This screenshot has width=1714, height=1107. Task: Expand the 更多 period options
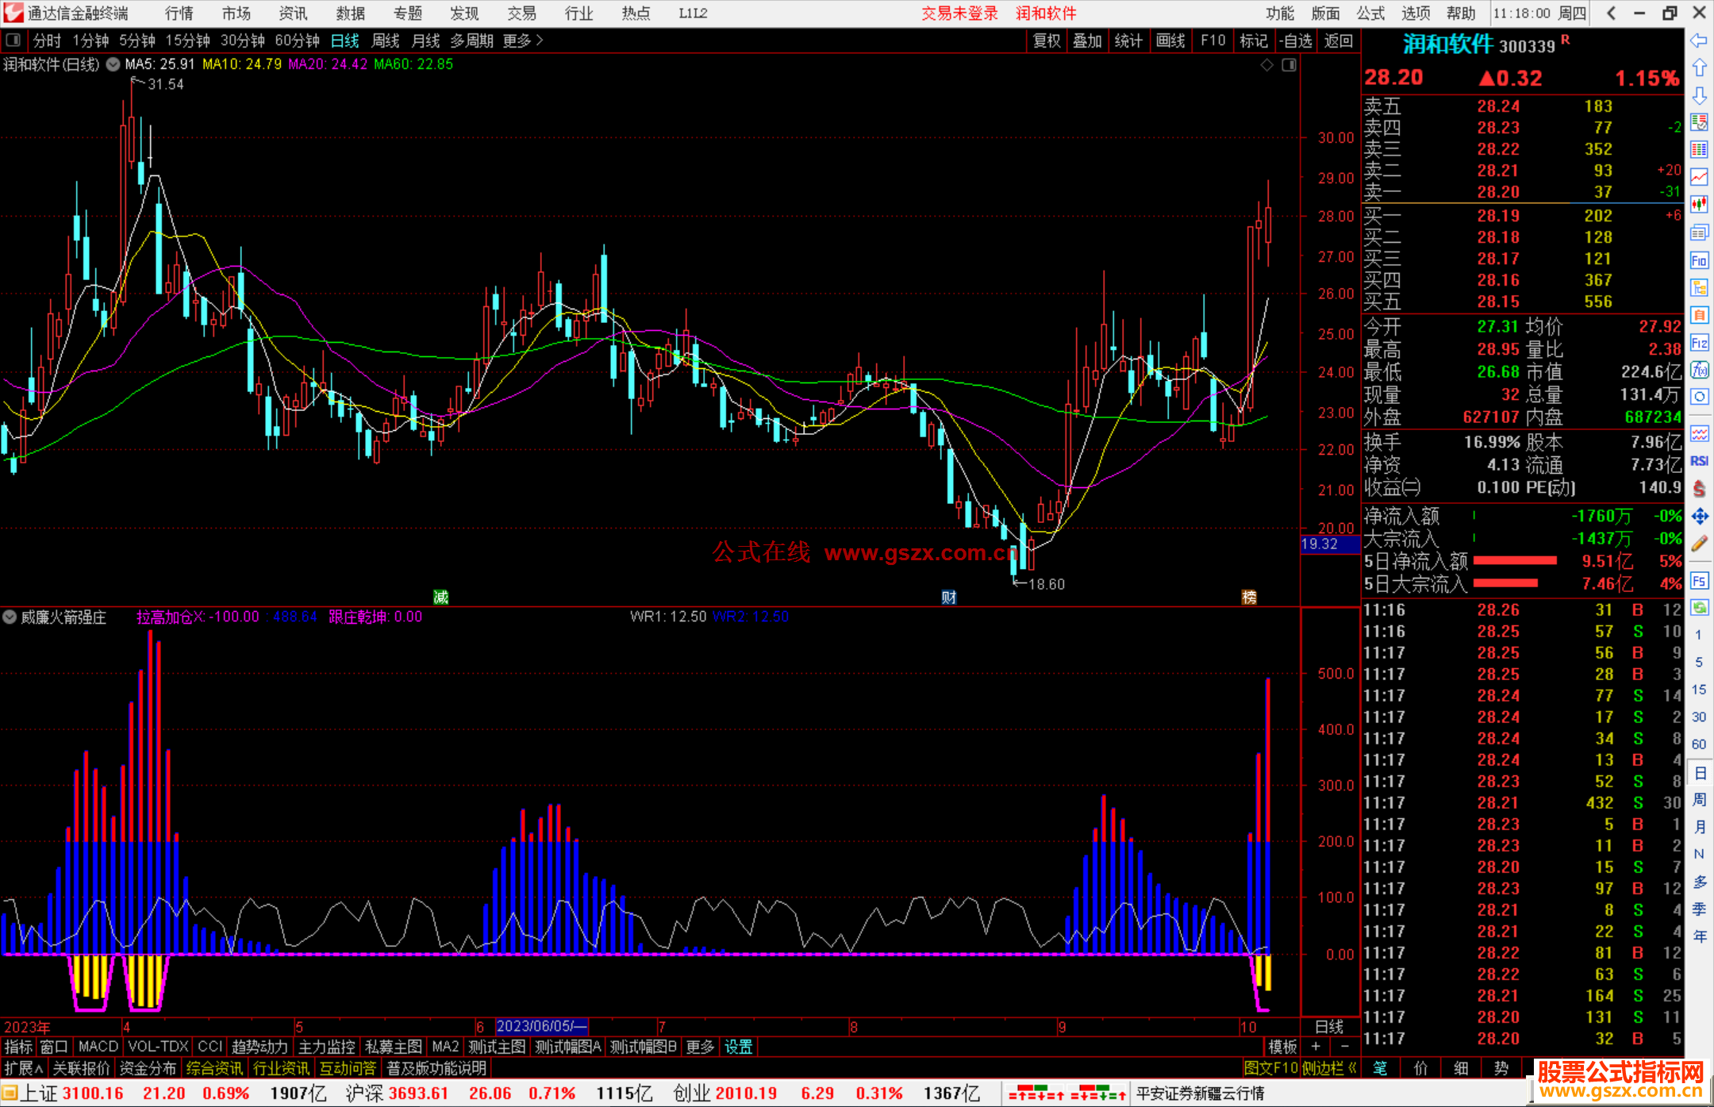523,40
